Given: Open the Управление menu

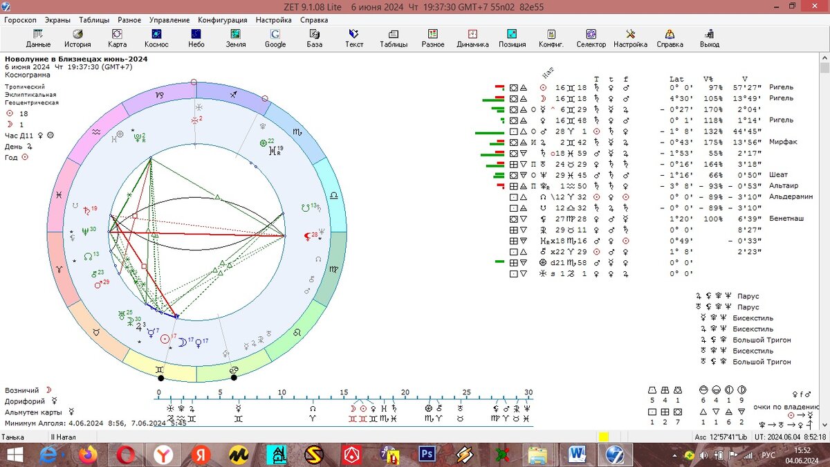Looking at the screenshot, I should pos(169,20).
